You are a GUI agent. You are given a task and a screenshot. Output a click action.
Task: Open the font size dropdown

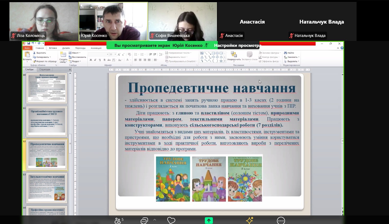[x=115, y=54]
